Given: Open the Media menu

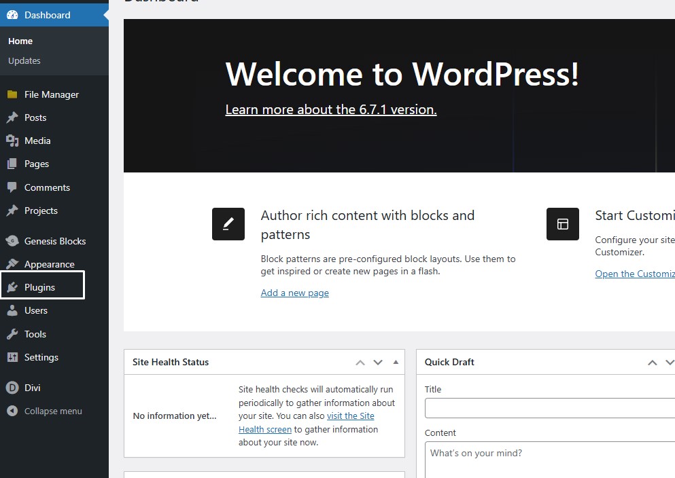Looking at the screenshot, I should pos(54,141).
